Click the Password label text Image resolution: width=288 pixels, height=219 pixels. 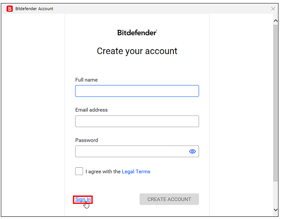pyautogui.click(x=86, y=140)
